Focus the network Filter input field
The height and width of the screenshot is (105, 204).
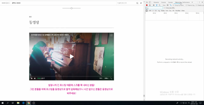(154, 8)
